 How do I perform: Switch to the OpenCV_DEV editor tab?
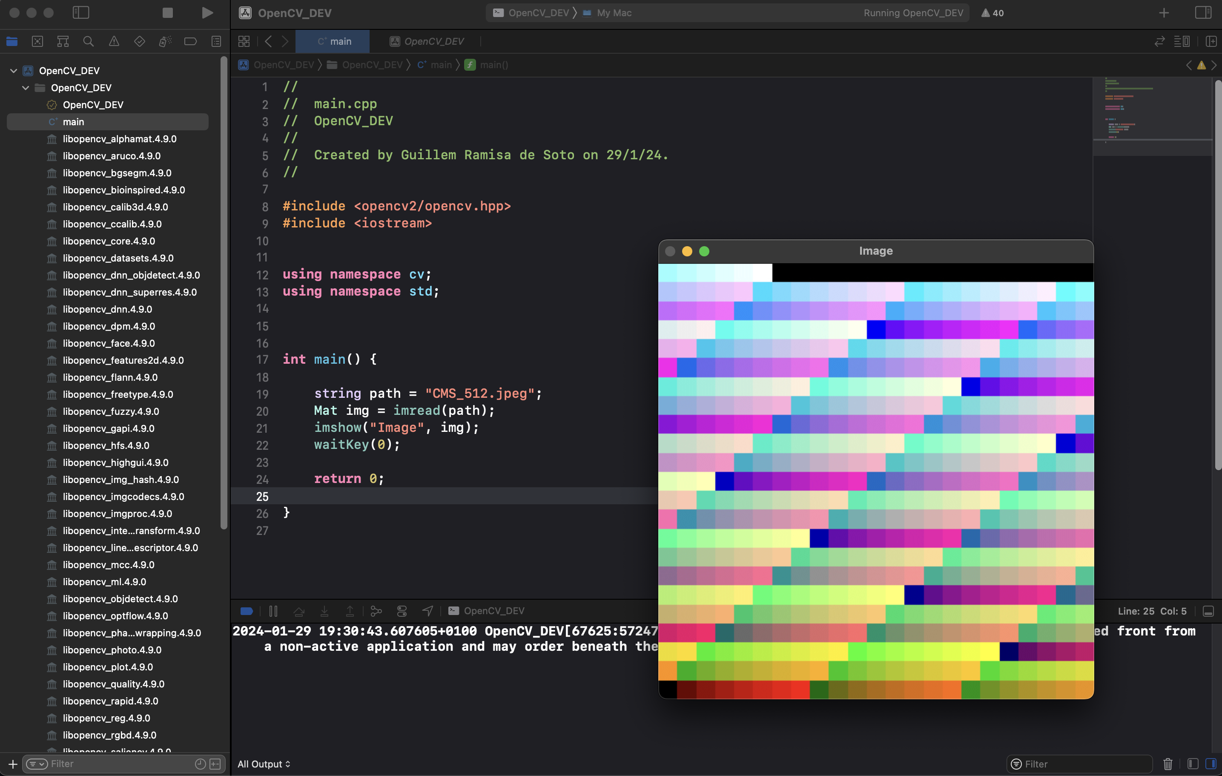[427, 42]
